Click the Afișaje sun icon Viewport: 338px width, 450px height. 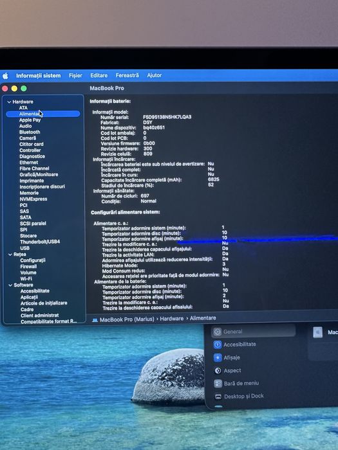coord(218,357)
